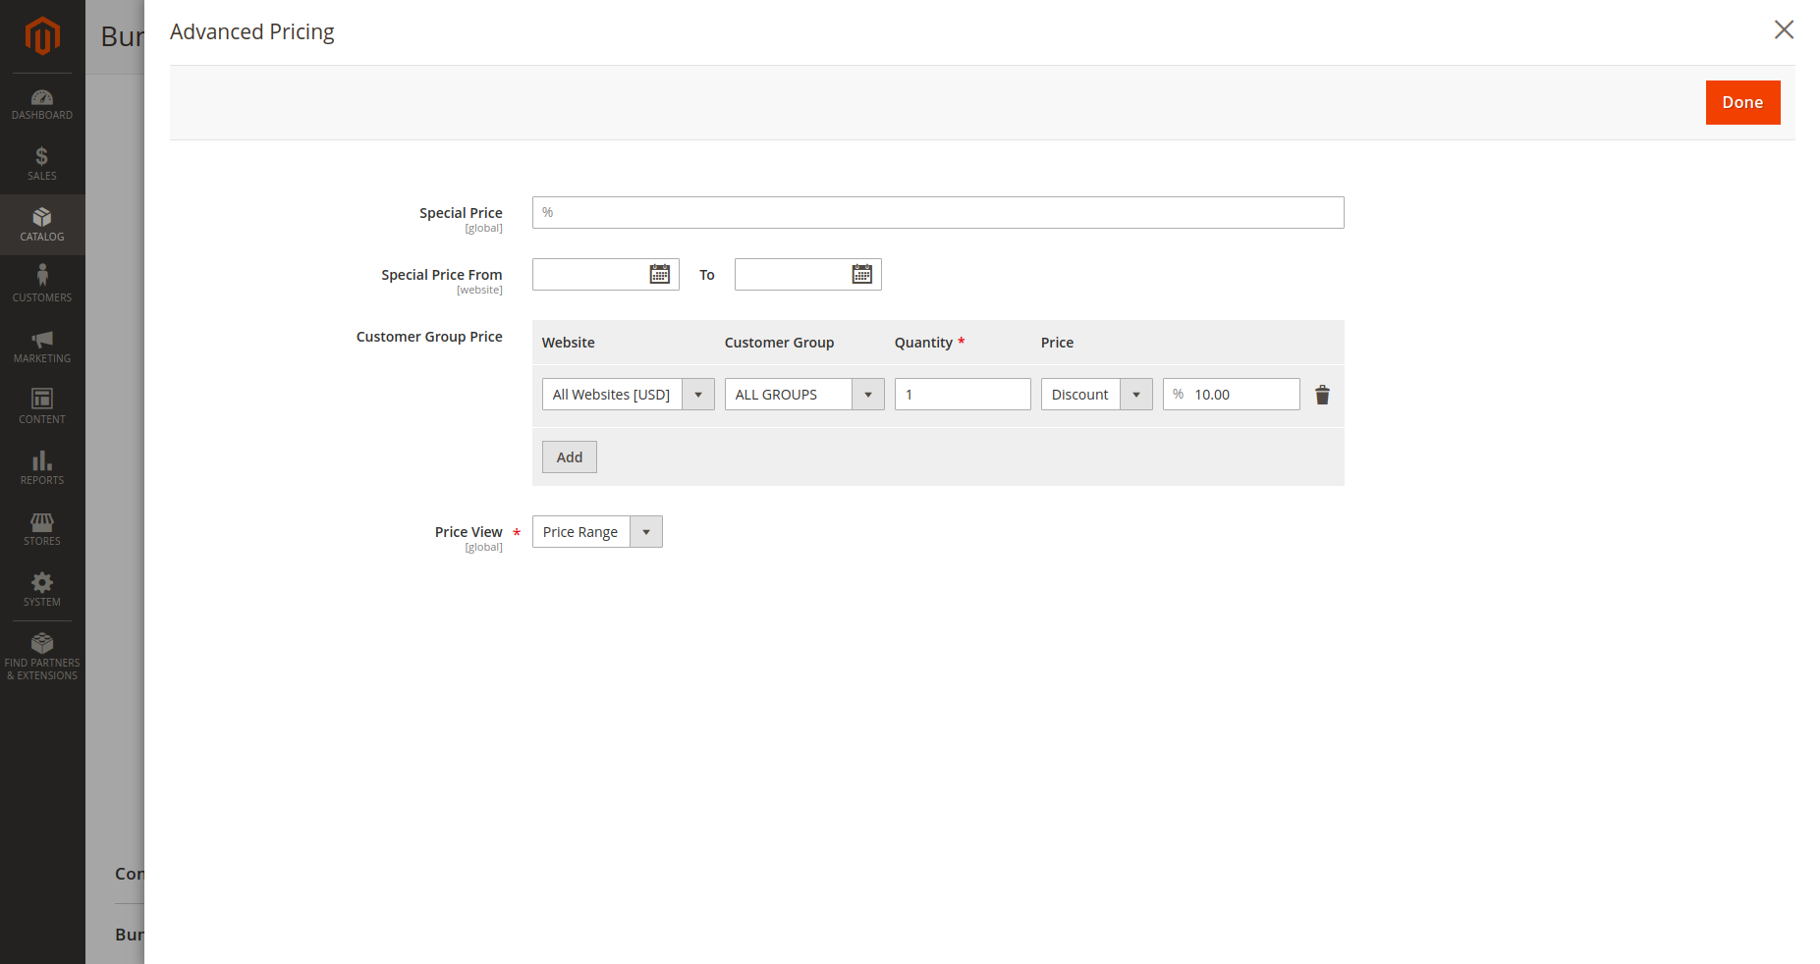Image resolution: width=1820 pixels, height=964 pixels.
Task: Focus the discount percentage 10.00 field
Action: pyautogui.click(x=1232, y=395)
